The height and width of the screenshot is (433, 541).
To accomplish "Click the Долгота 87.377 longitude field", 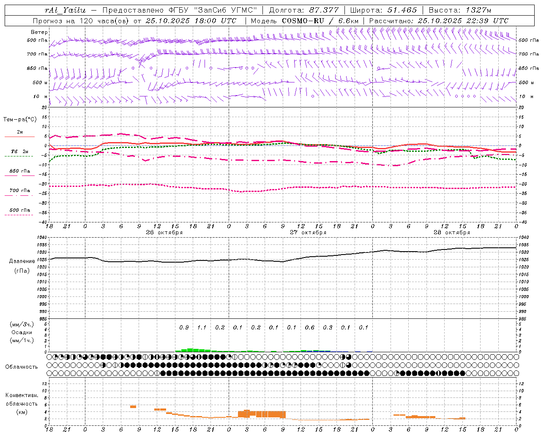I will pos(303,10).
